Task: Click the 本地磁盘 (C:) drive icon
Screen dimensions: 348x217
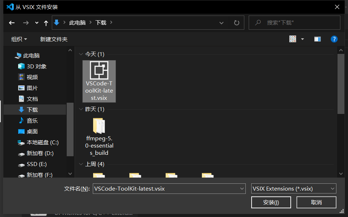Action: tap(21, 142)
